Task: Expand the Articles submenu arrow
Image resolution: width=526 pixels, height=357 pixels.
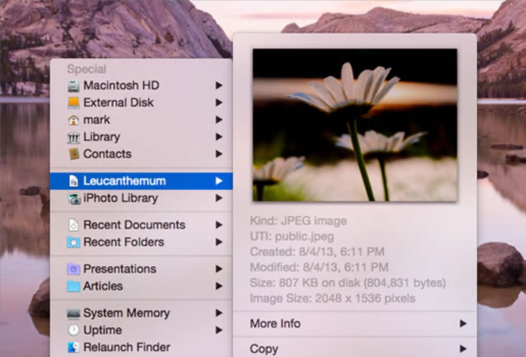Action: click(219, 286)
